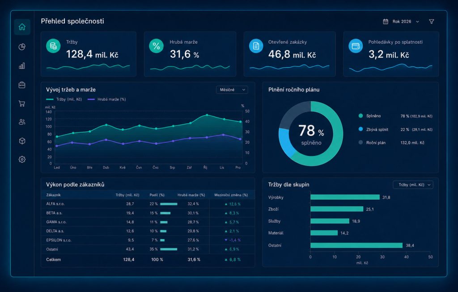
Task: Toggle the Hrubá marže (%) legend series
Action: (x=107, y=99)
